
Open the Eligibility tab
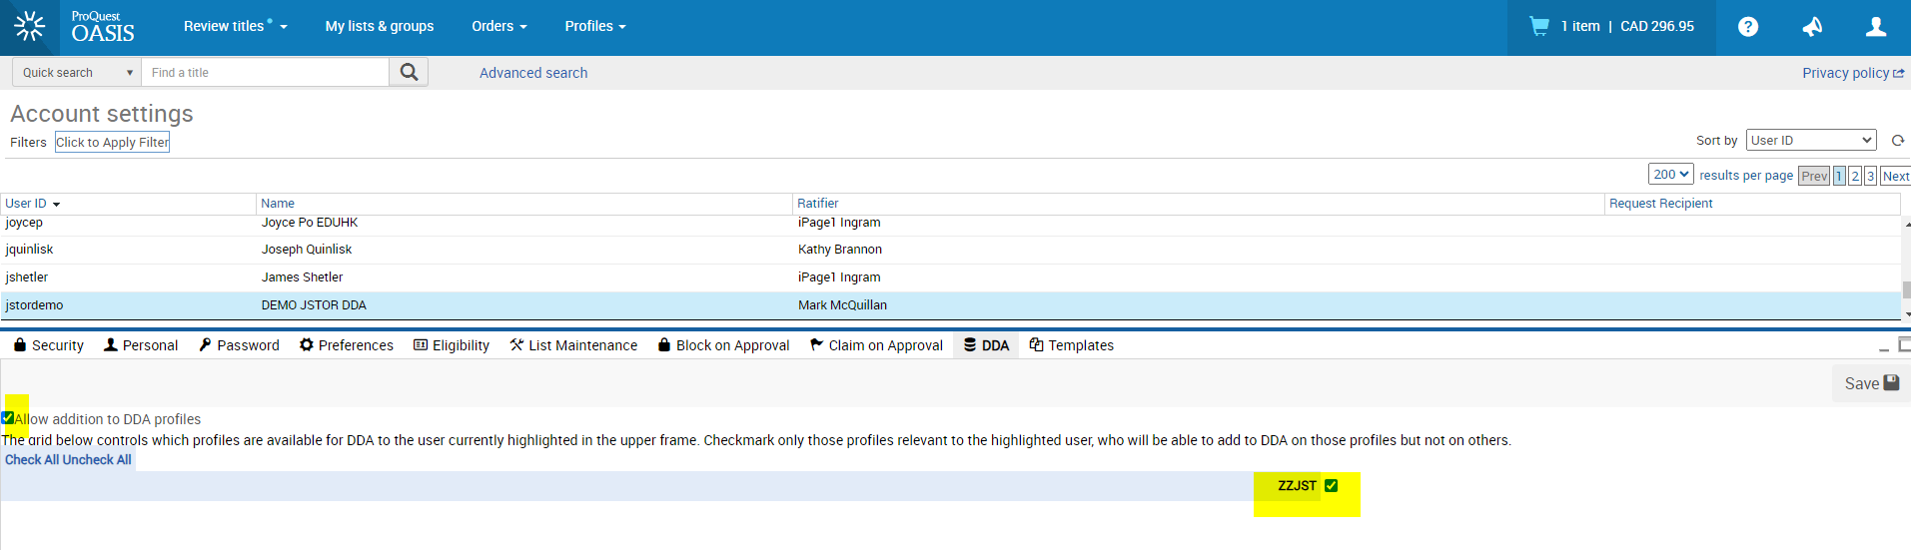tap(452, 345)
